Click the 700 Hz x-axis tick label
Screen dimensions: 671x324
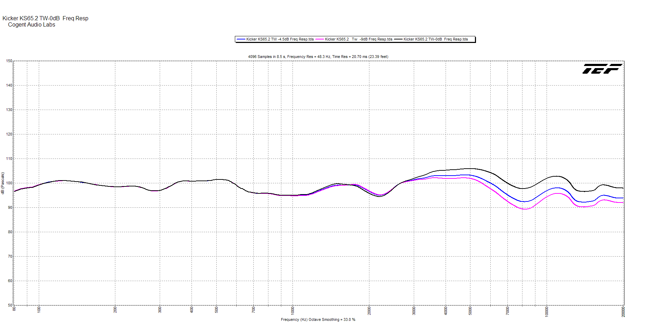click(253, 310)
